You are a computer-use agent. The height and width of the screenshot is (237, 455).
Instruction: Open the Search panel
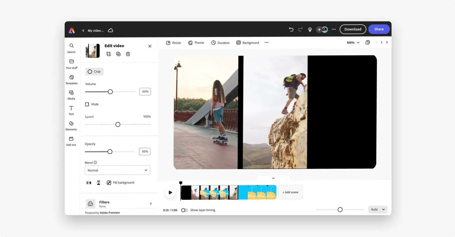coord(71,48)
